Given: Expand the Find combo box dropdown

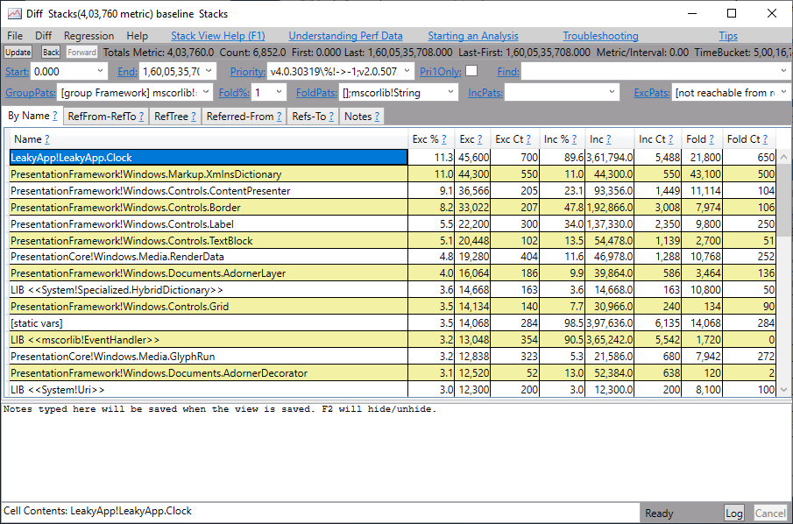Looking at the screenshot, I should point(784,71).
